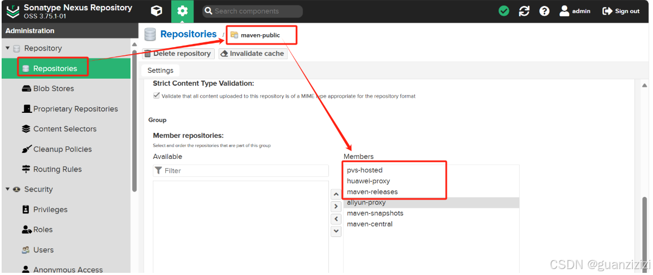Click the Repositories database icon in sidebar

tap(26, 68)
